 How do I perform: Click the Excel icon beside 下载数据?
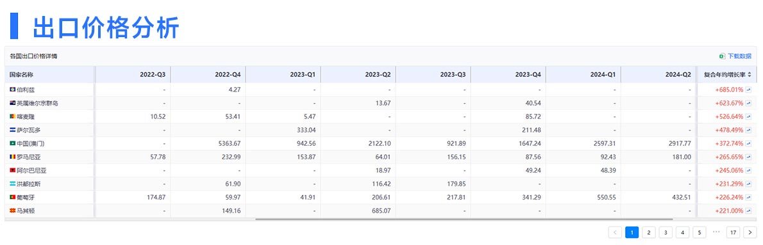coord(723,56)
